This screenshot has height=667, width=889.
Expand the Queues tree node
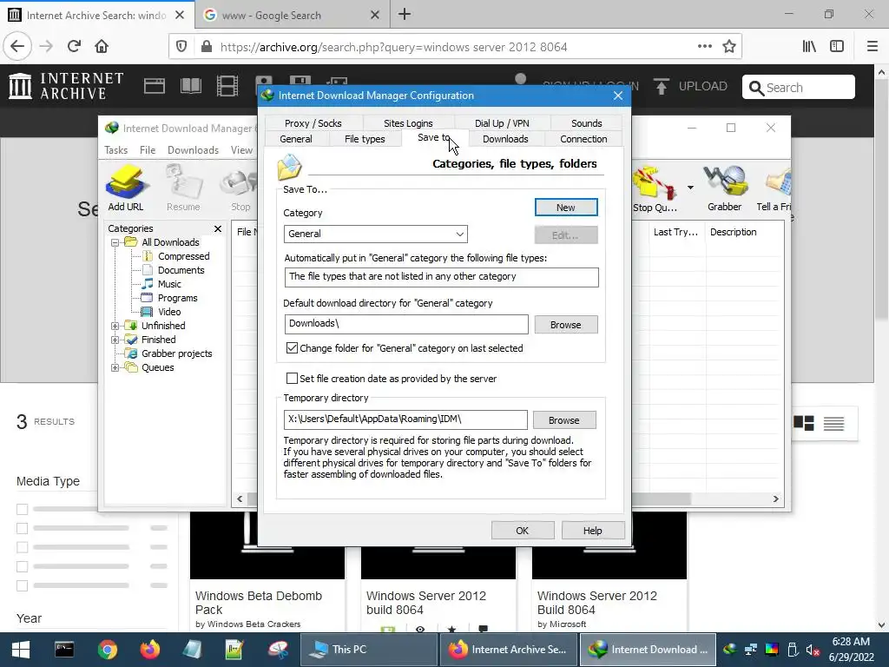click(115, 367)
